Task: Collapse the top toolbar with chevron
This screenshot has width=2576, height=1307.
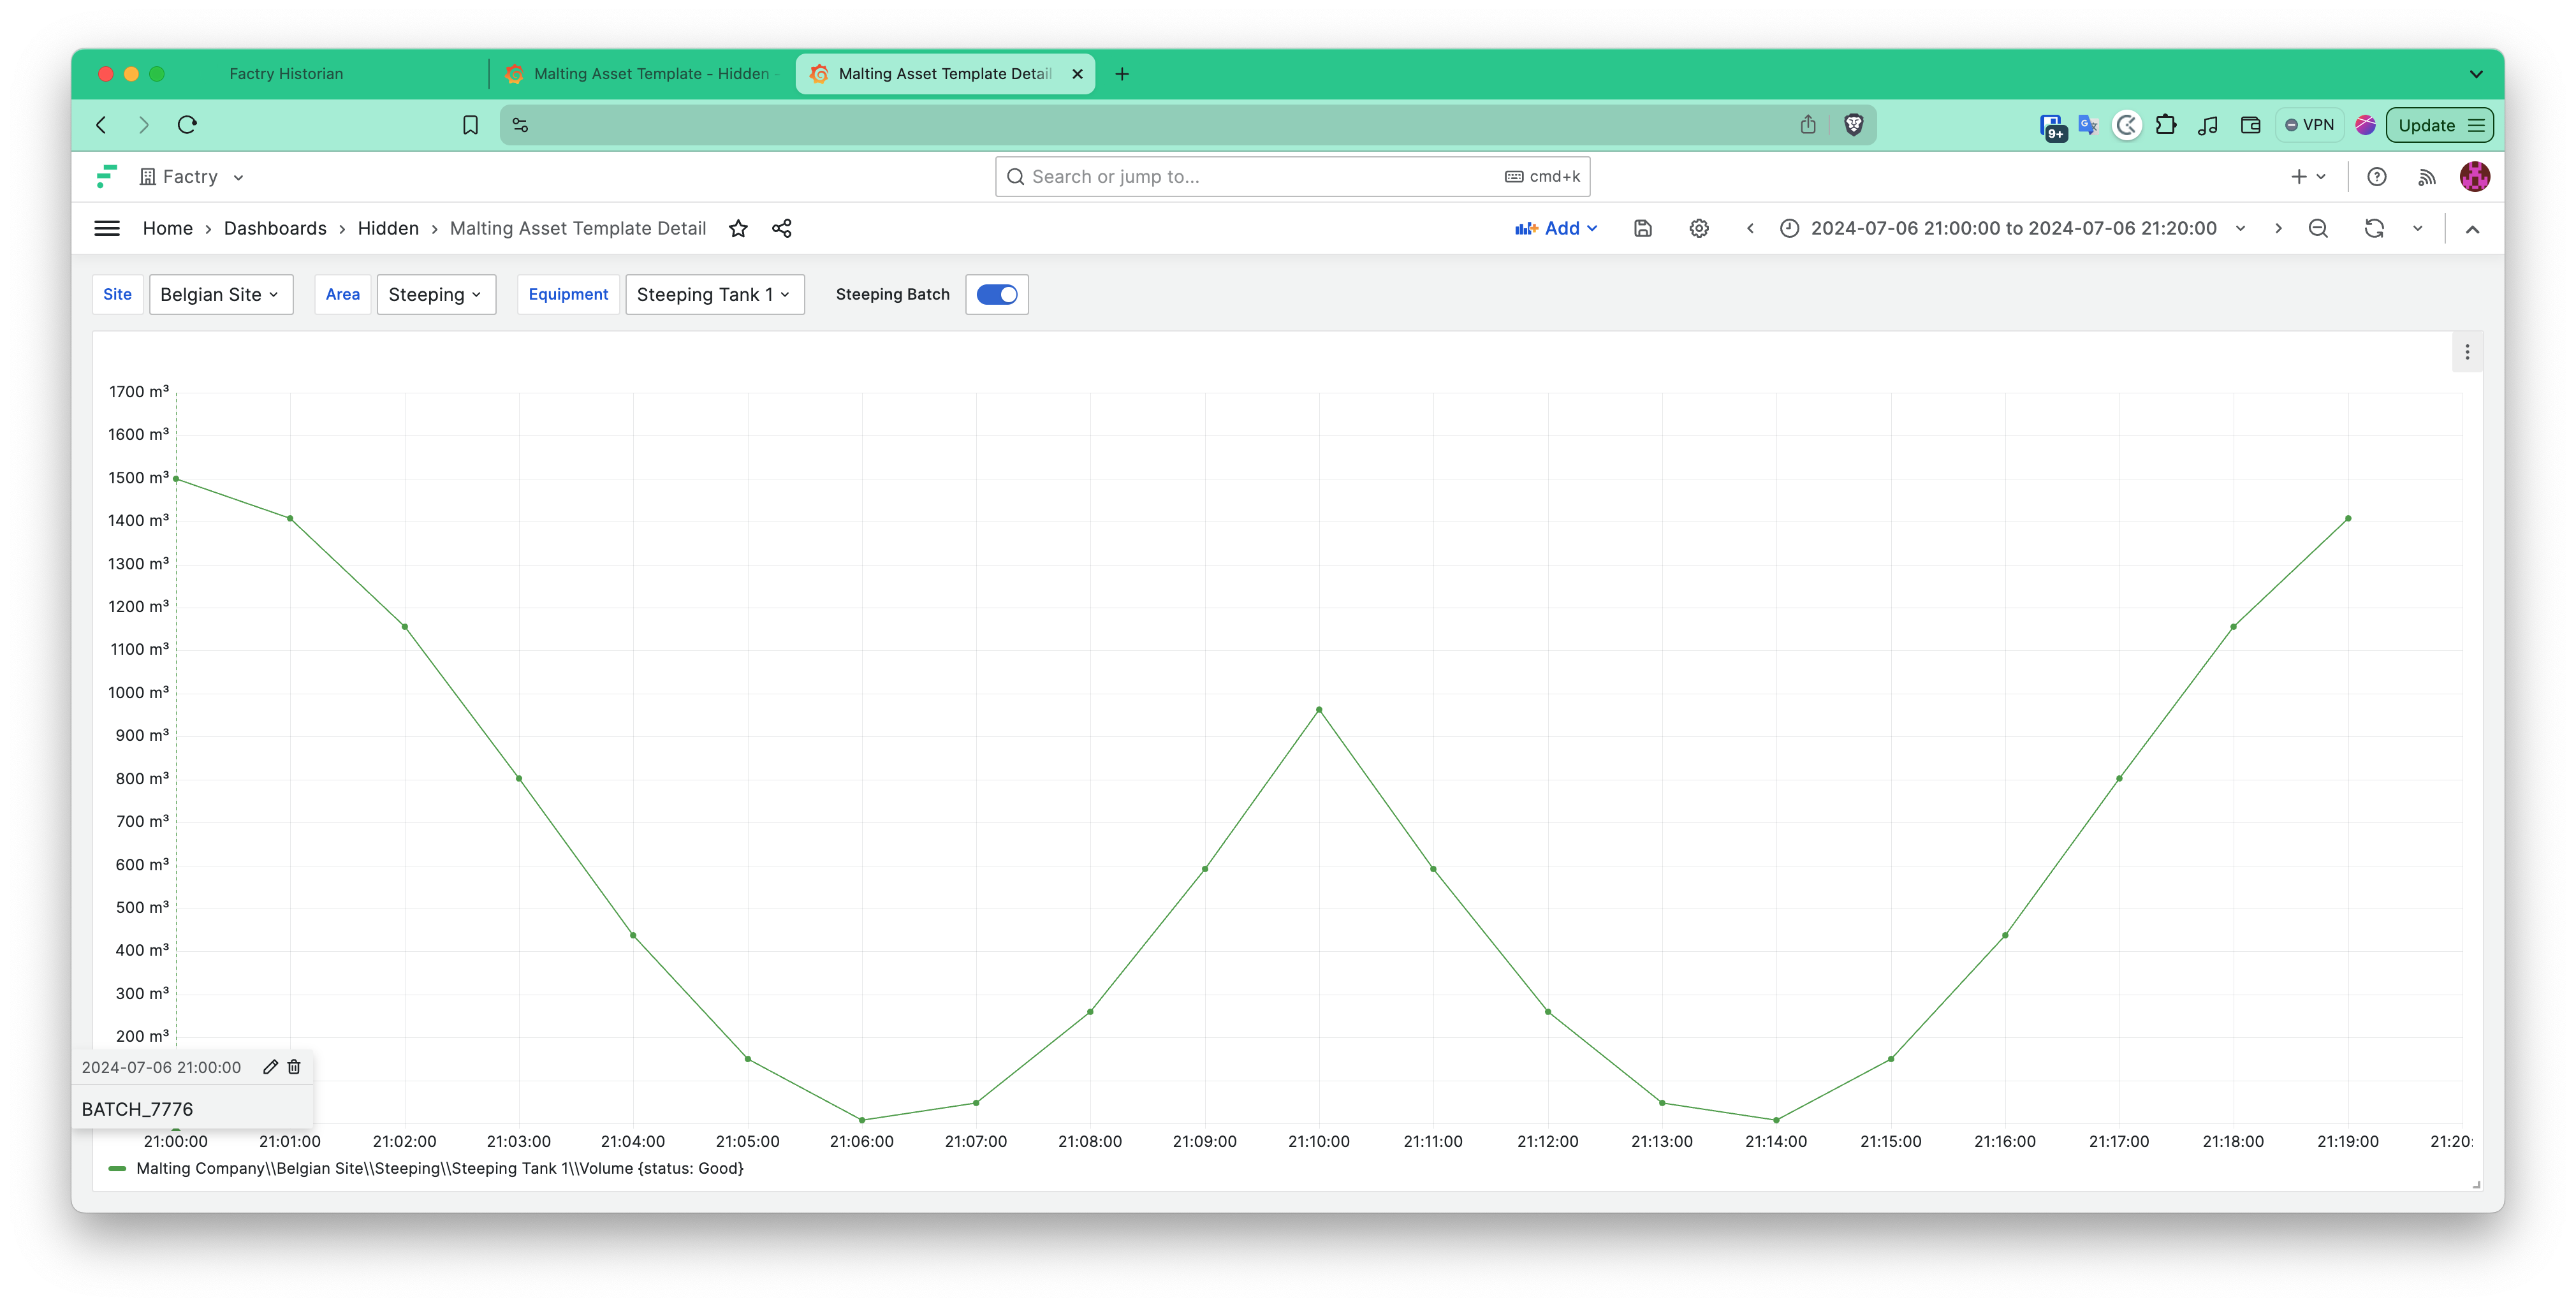Action: pos(2472,229)
